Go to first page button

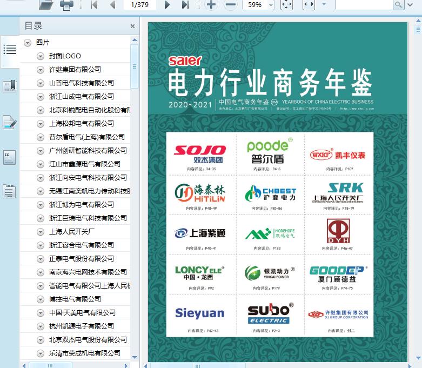pyautogui.click(x=94, y=4)
